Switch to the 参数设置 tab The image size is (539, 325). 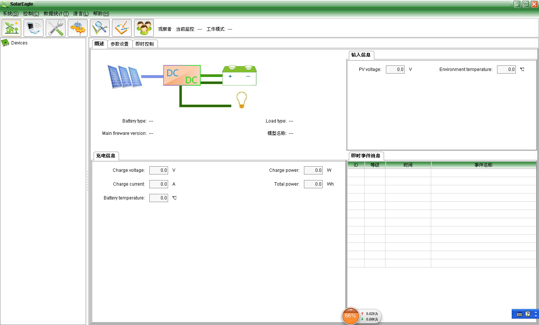120,44
